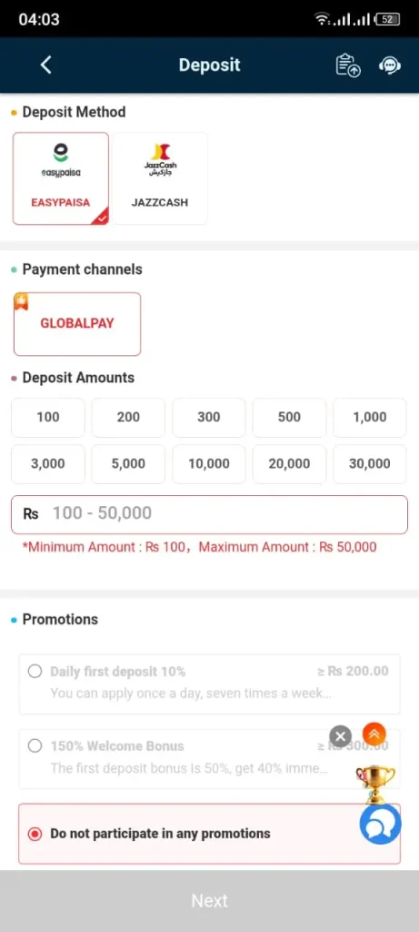This screenshot has width=419, height=932.
Task: Open the blue live chat bubble
Action: click(x=381, y=824)
